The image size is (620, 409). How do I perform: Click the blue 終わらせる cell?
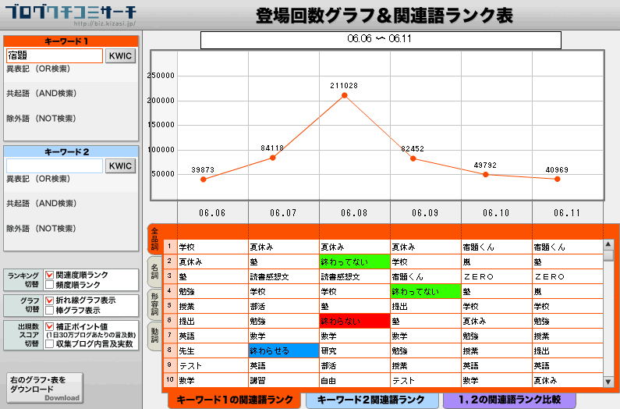coord(283,350)
